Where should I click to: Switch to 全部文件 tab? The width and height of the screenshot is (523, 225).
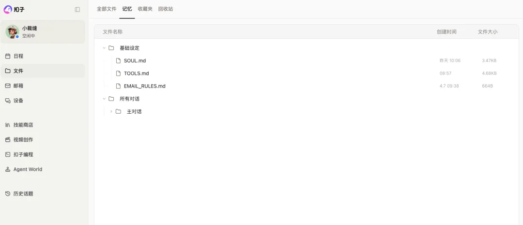[x=107, y=9]
